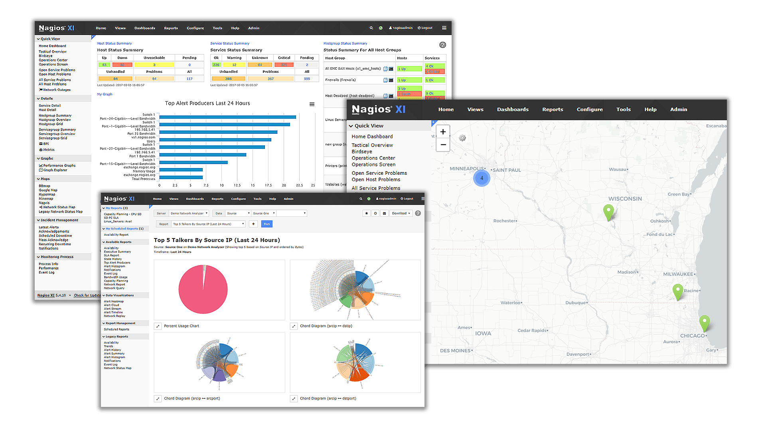Expand Chord Diagram srcip dstport chart

click(294, 399)
